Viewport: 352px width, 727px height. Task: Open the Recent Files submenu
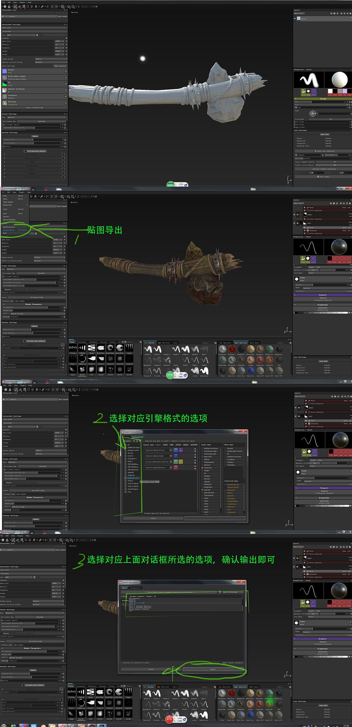tap(15, 205)
